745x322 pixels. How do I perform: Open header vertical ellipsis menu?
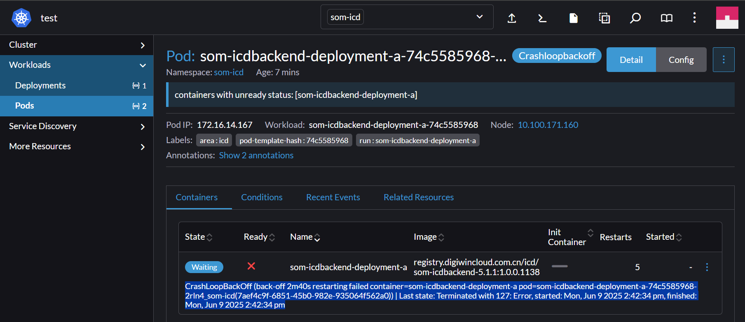[694, 18]
